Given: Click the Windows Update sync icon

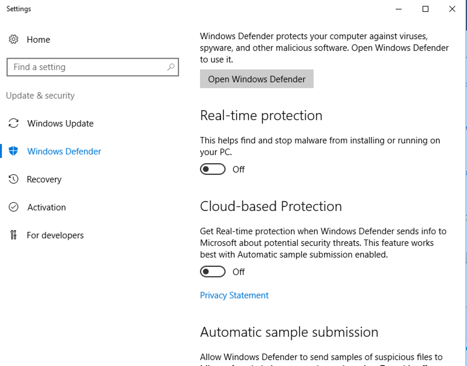Looking at the screenshot, I should pos(13,124).
